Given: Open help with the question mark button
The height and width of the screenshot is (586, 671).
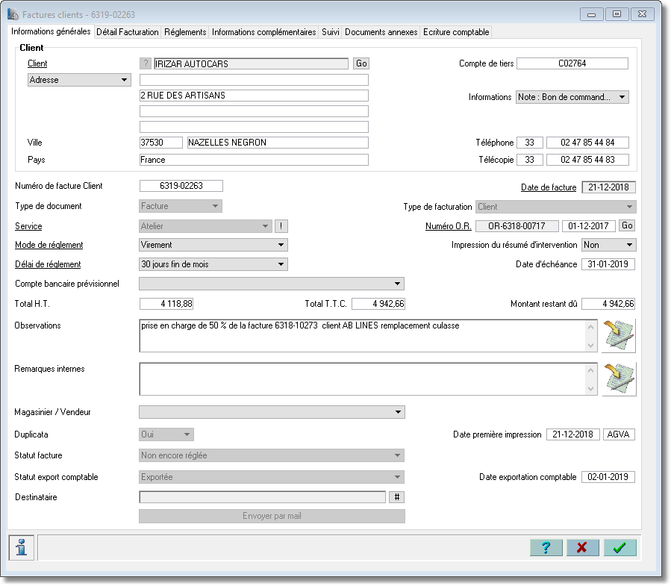Looking at the screenshot, I should tap(546, 547).
